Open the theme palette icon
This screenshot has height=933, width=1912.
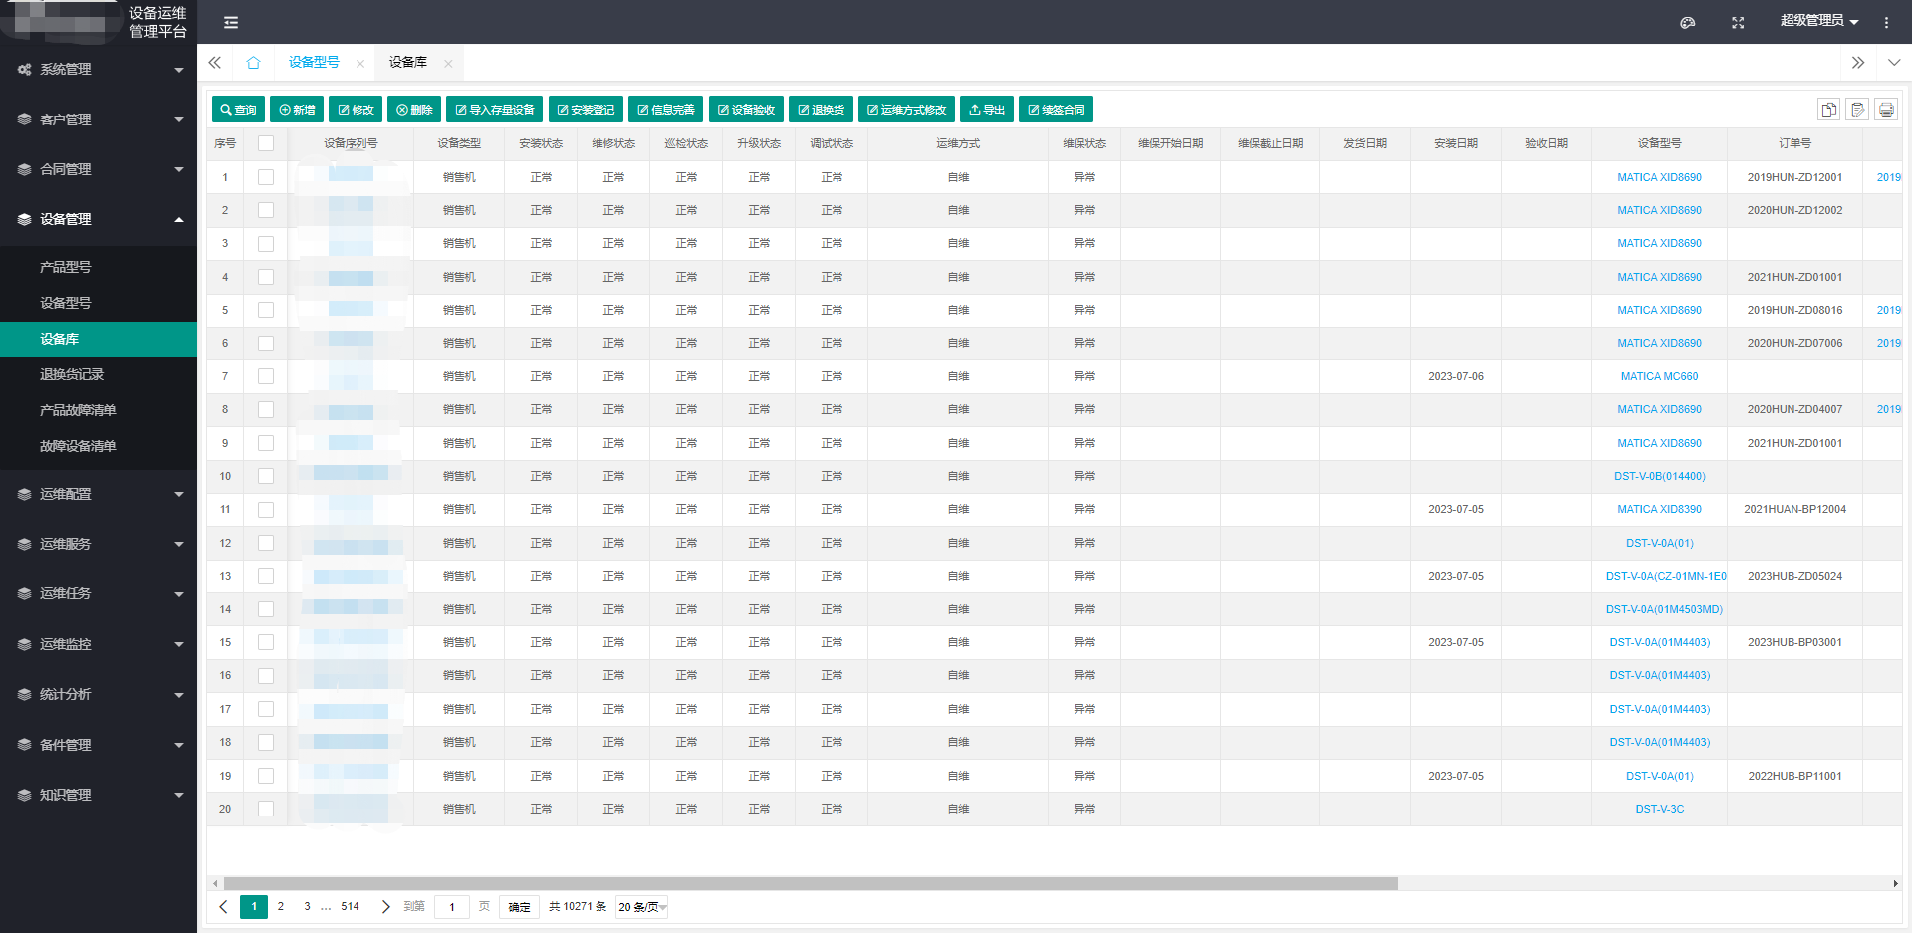tap(1687, 22)
